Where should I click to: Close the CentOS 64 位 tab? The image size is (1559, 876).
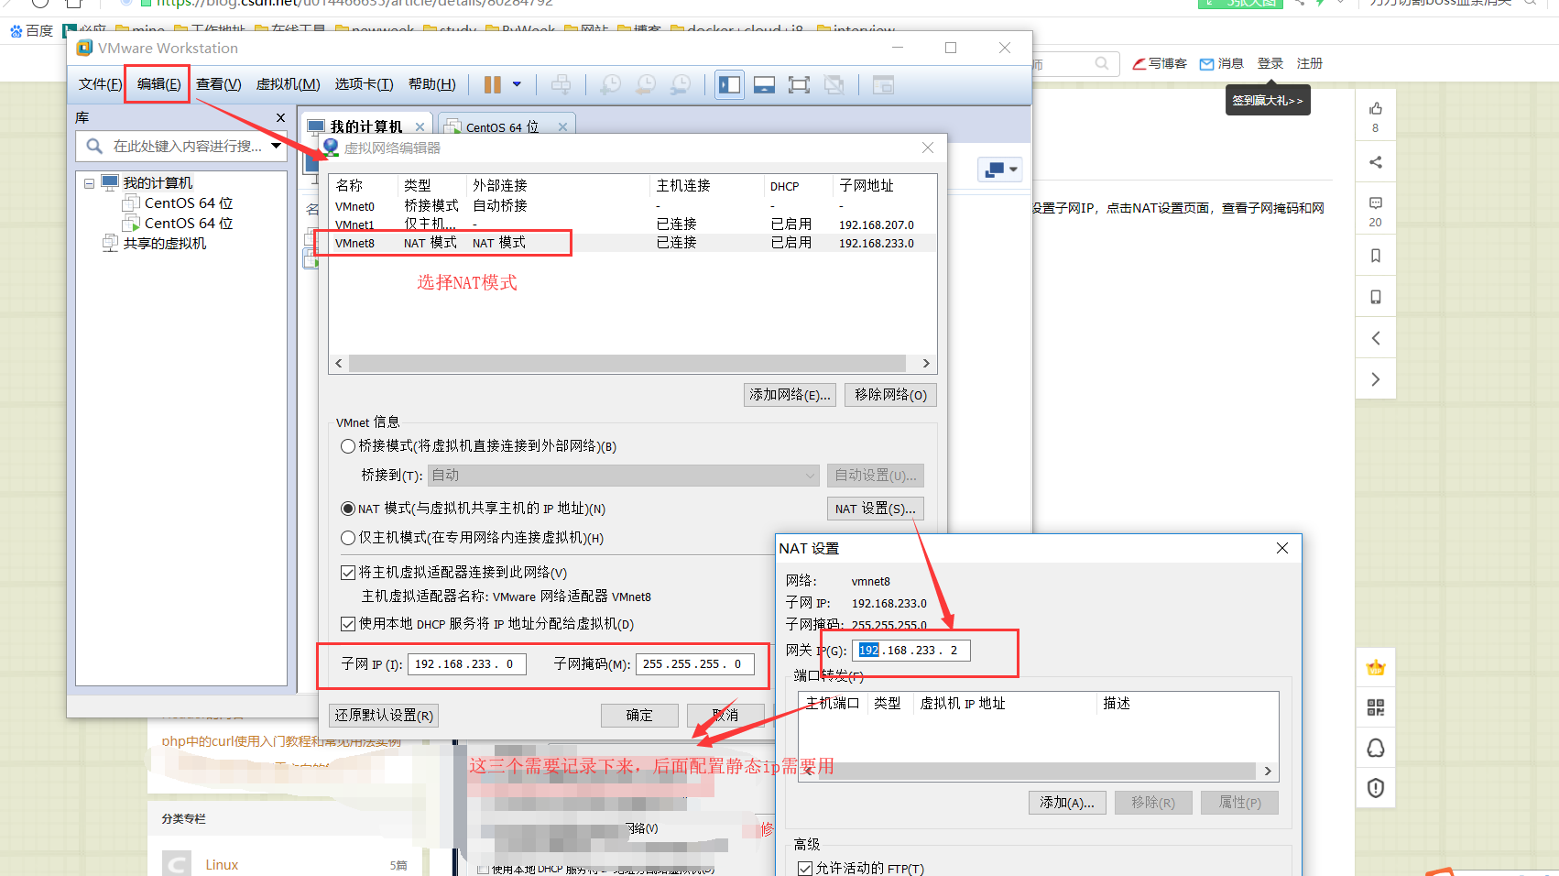point(562,126)
